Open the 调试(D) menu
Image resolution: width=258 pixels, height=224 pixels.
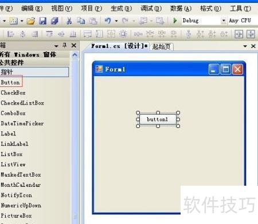point(151,9)
